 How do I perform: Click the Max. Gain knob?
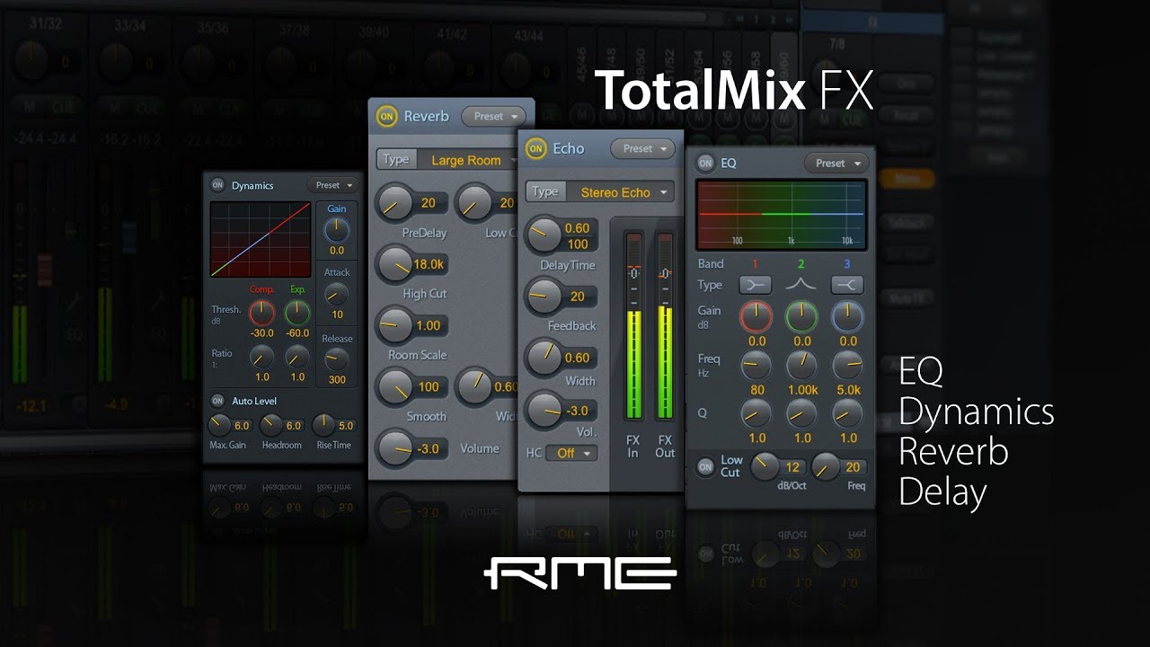219,425
